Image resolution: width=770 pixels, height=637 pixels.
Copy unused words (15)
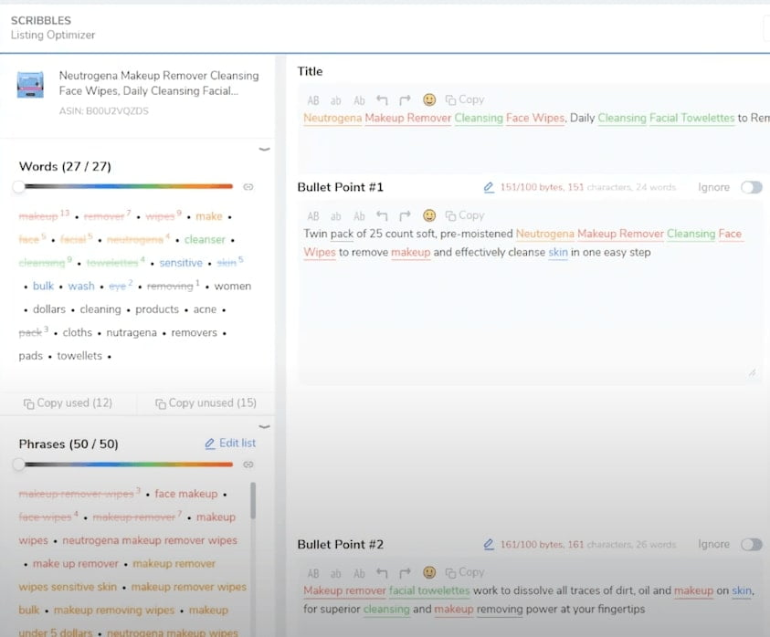coord(206,403)
